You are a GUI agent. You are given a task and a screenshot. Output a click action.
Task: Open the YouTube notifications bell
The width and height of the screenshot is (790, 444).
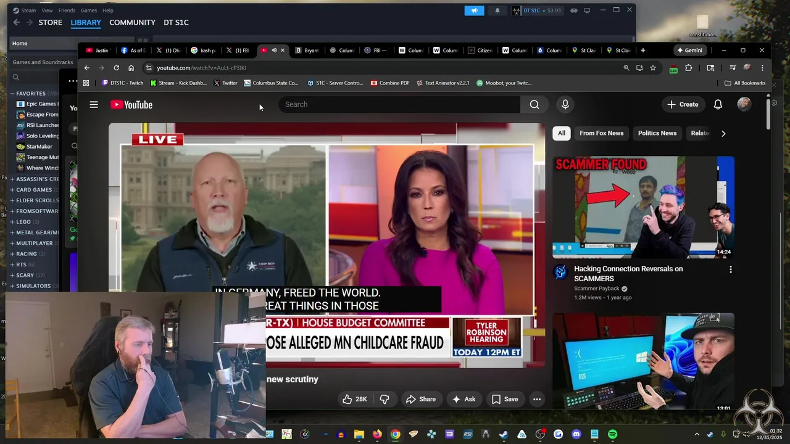pos(718,104)
